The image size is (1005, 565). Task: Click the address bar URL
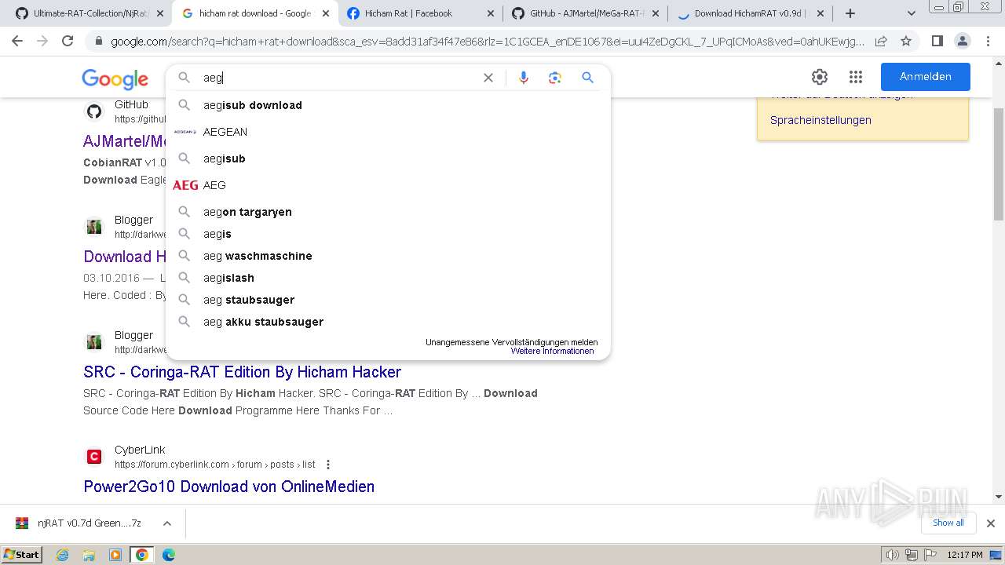[x=487, y=41]
